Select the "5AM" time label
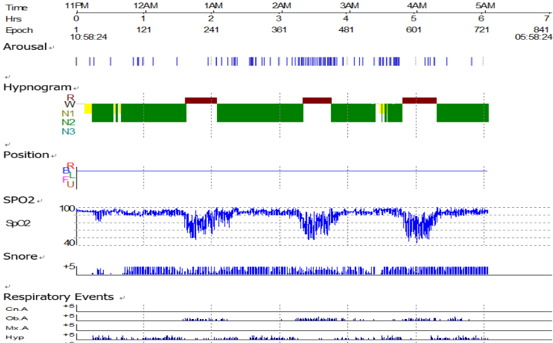553x343 pixels. tap(485, 6)
